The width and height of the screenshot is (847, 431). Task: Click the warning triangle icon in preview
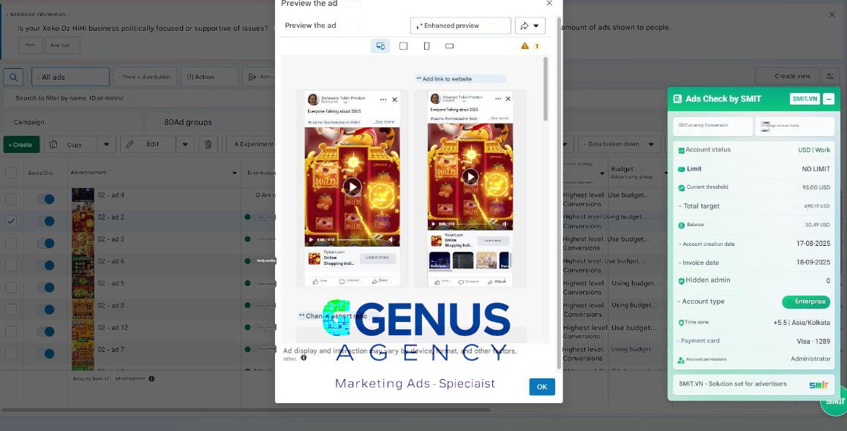(524, 46)
